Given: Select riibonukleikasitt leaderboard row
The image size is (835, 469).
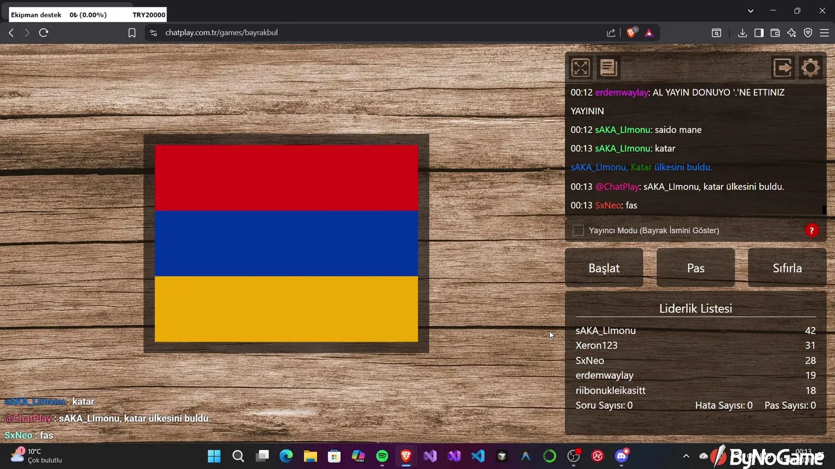Looking at the screenshot, I should [x=695, y=390].
